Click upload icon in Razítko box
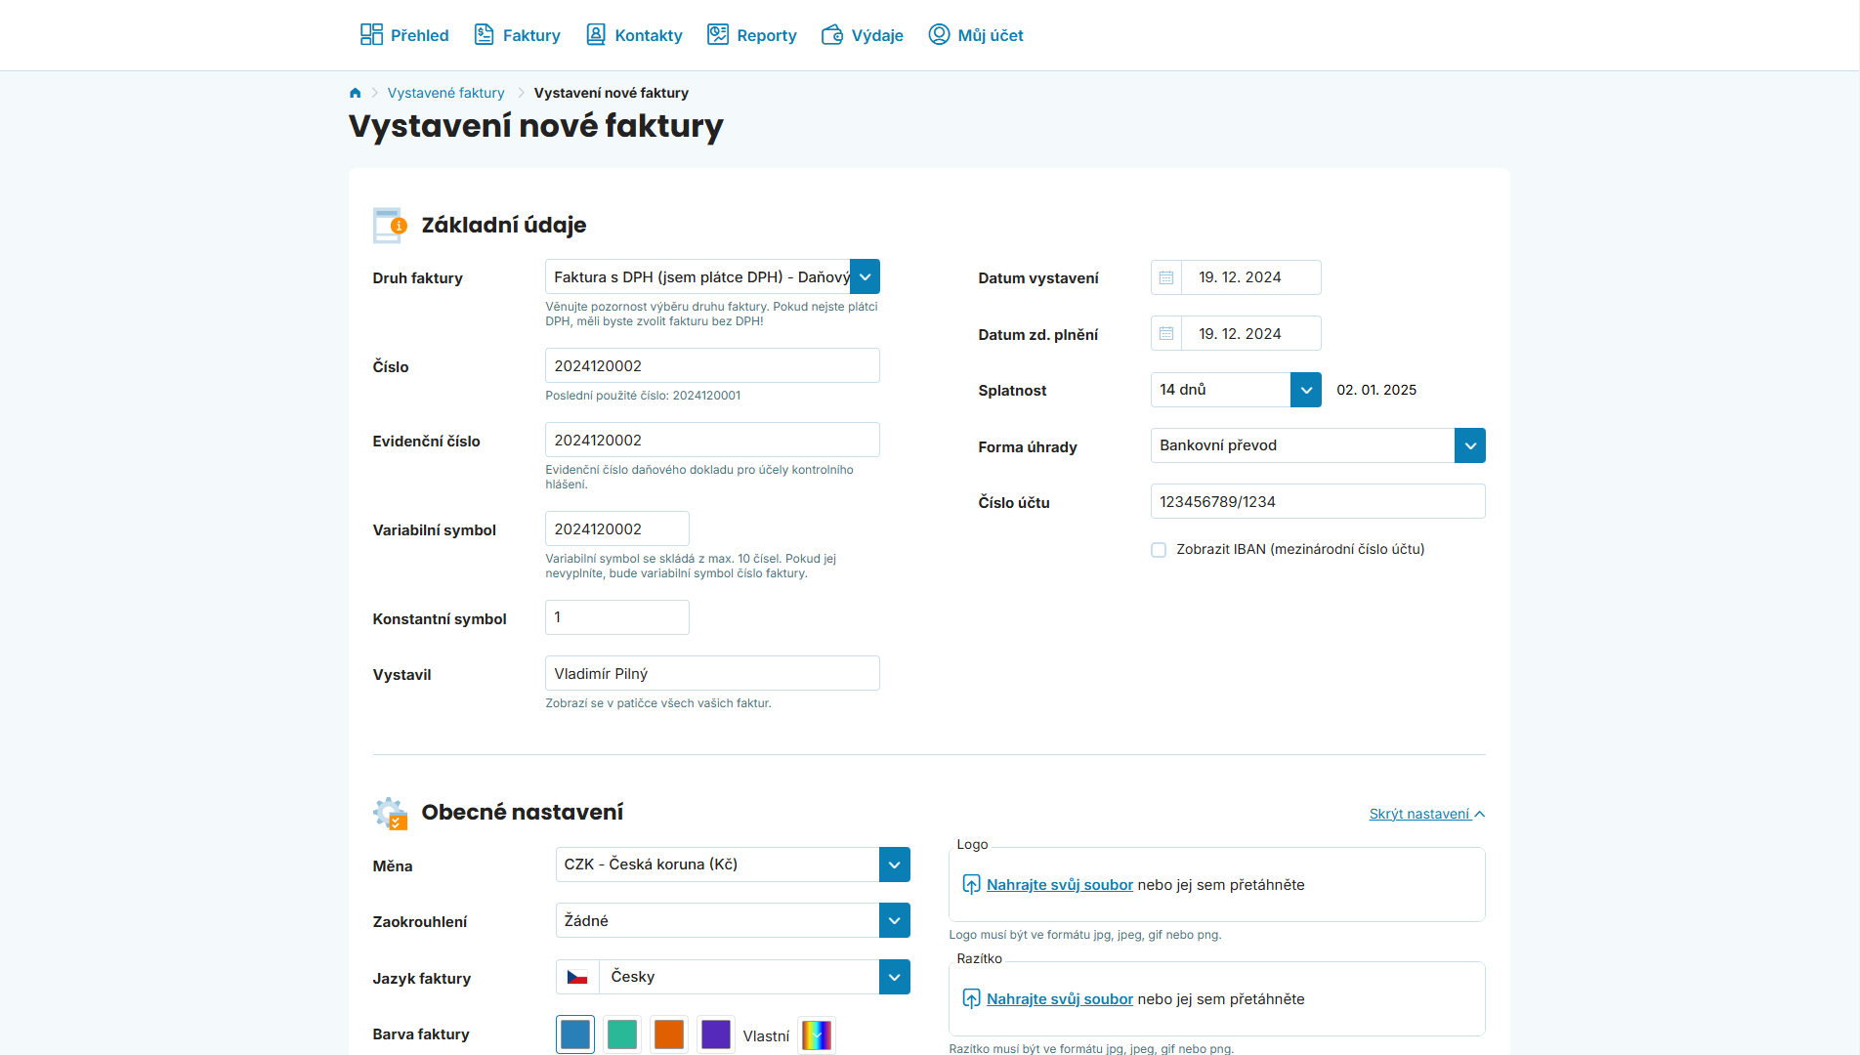The image size is (1860, 1055). 971,998
